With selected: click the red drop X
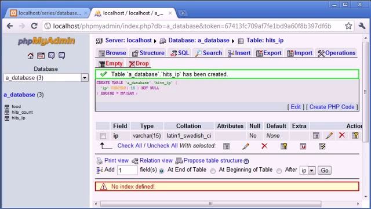 pyautogui.click(x=264, y=146)
